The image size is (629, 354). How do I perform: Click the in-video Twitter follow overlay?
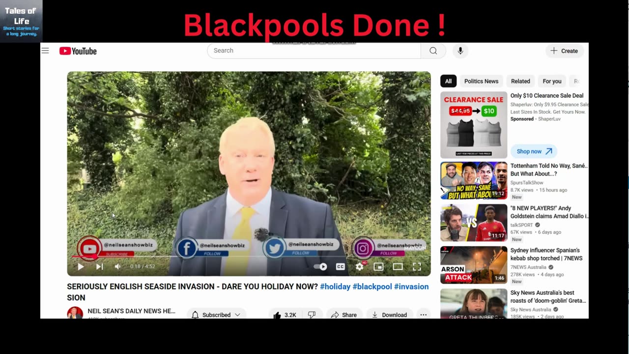(x=301, y=247)
